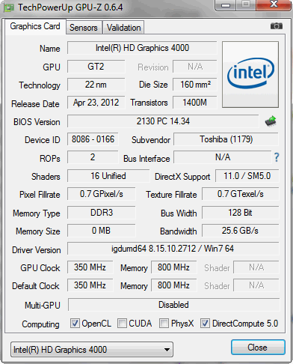The height and width of the screenshot is (364, 293).
Task: Click the camera screenshot icon
Action: pyautogui.click(x=277, y=25)
